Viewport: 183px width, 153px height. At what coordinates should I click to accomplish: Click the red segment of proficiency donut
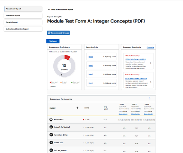[x=67, y=58]
